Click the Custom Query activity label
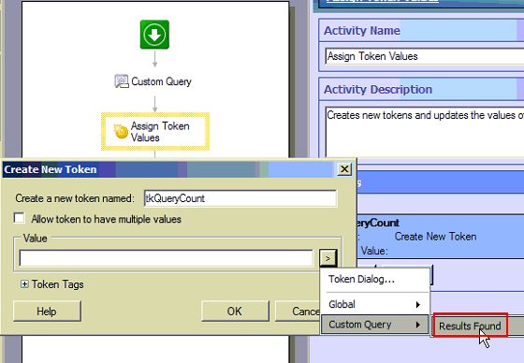The height and width of the screenshot is (363, 524). tap(161, 81)
